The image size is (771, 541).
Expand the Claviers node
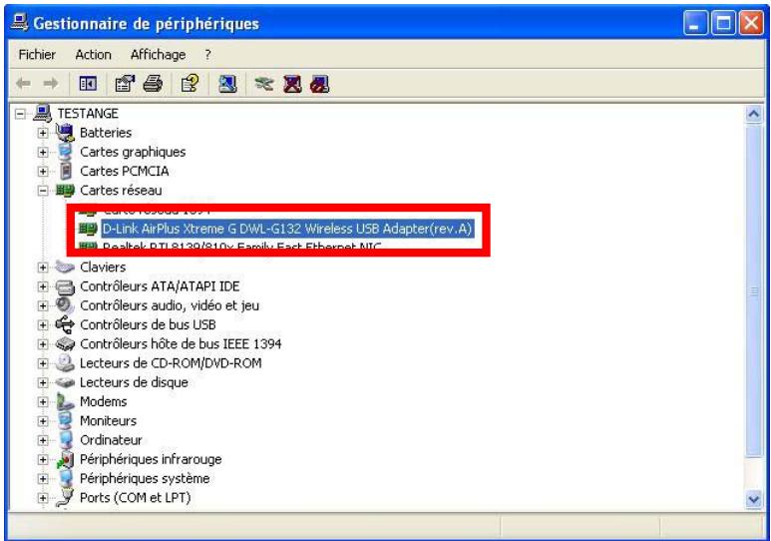pos(43,268)
